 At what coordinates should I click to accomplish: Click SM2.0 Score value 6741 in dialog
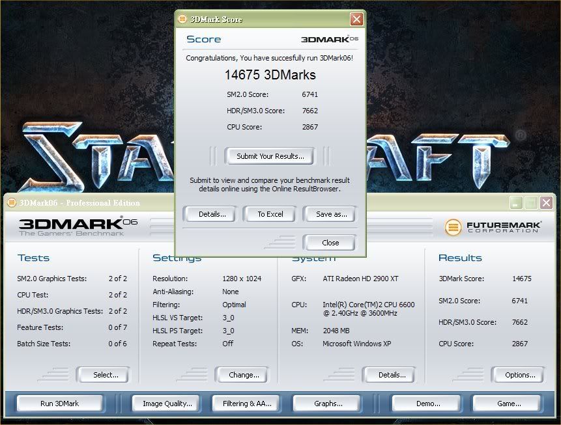point(310,94)
